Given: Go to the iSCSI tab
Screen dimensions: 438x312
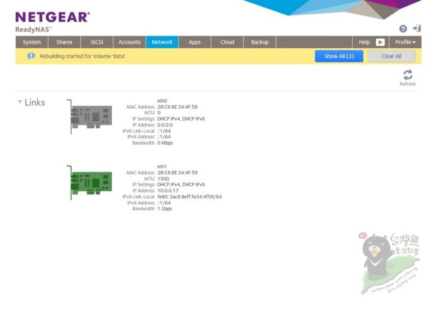Looking at the screenshot, I should click(x=97, y=42).
